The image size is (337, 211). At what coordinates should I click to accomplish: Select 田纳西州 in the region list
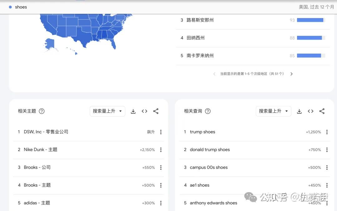tap(196, 38)
